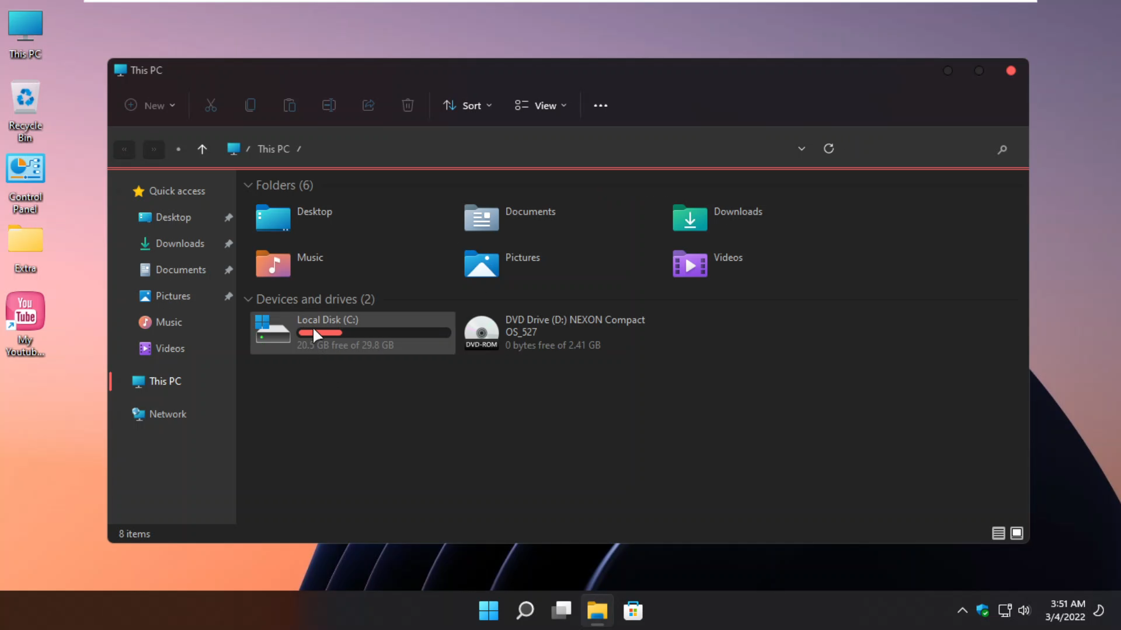Click the 8 items status text

[134, 534]
